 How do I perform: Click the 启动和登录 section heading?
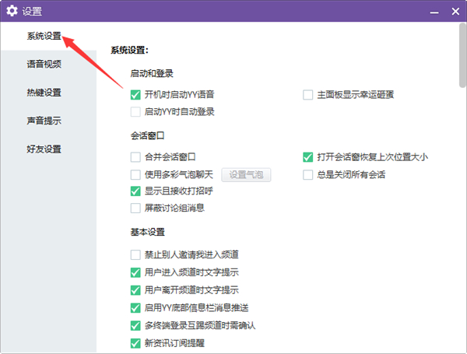[152, 73]
